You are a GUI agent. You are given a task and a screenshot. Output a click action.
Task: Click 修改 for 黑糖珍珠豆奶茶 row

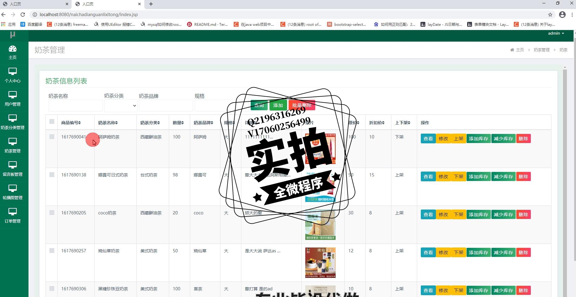tap(443, 290)
